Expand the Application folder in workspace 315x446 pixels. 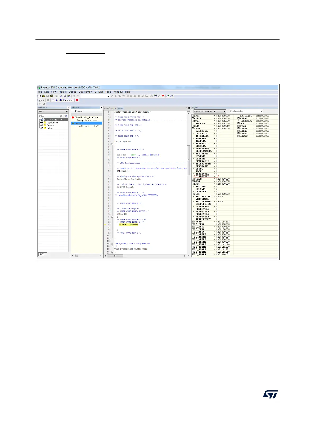point(42,123)
